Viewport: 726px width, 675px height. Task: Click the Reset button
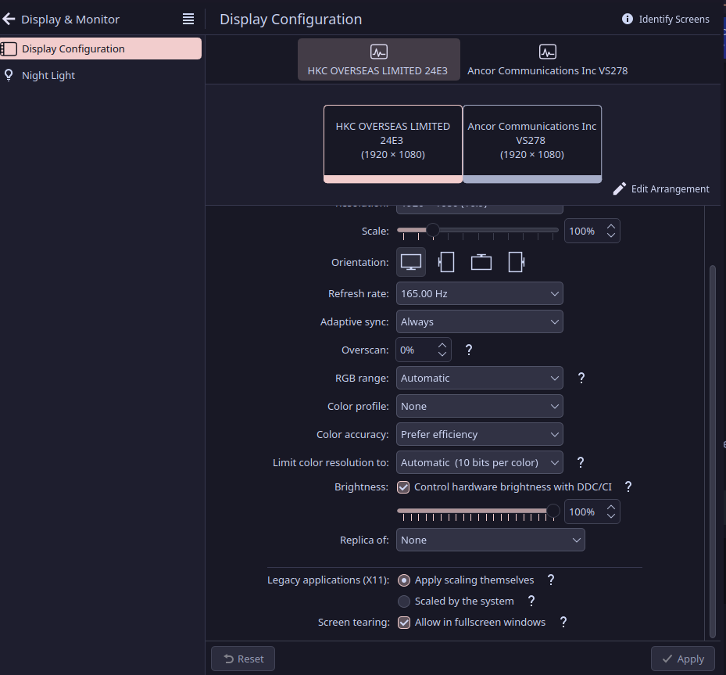click(243, 659)
